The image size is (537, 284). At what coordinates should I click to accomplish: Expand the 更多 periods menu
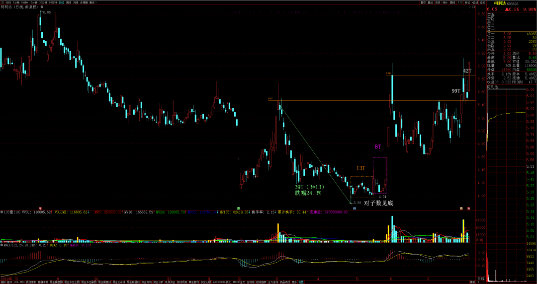(93, 2)
